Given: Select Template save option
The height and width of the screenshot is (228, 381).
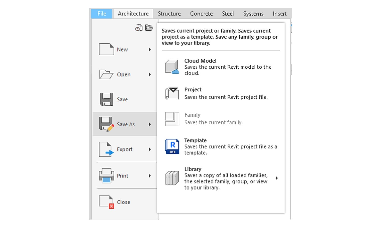Looking at the screenshot, I should [x=221, y=146].
